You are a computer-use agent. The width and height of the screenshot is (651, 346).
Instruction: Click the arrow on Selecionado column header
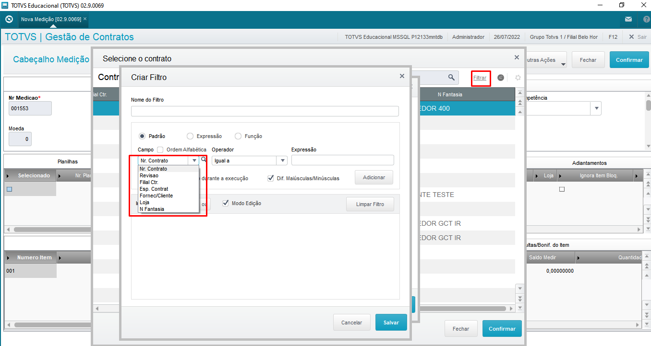(7, 176)
